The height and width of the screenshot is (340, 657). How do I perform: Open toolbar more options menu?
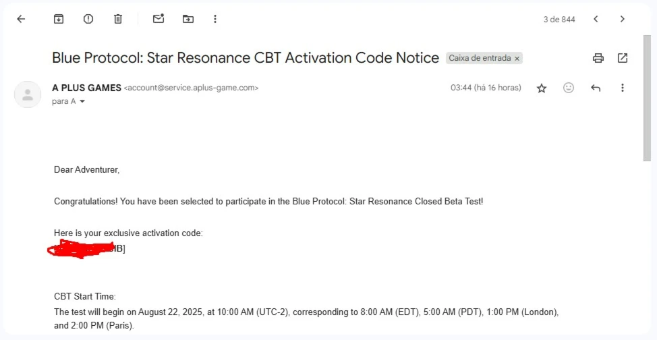[x=215, y=19]
